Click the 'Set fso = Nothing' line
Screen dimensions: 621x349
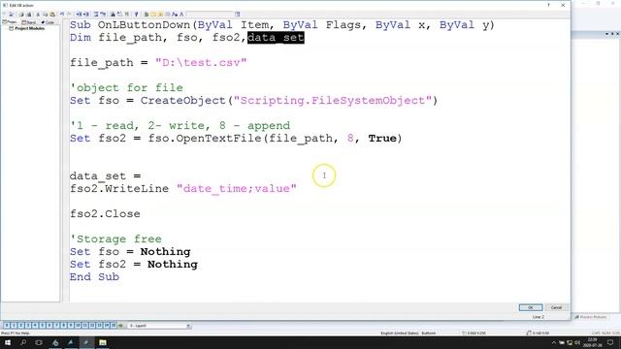pyautogui.click(x=130, y=252)
